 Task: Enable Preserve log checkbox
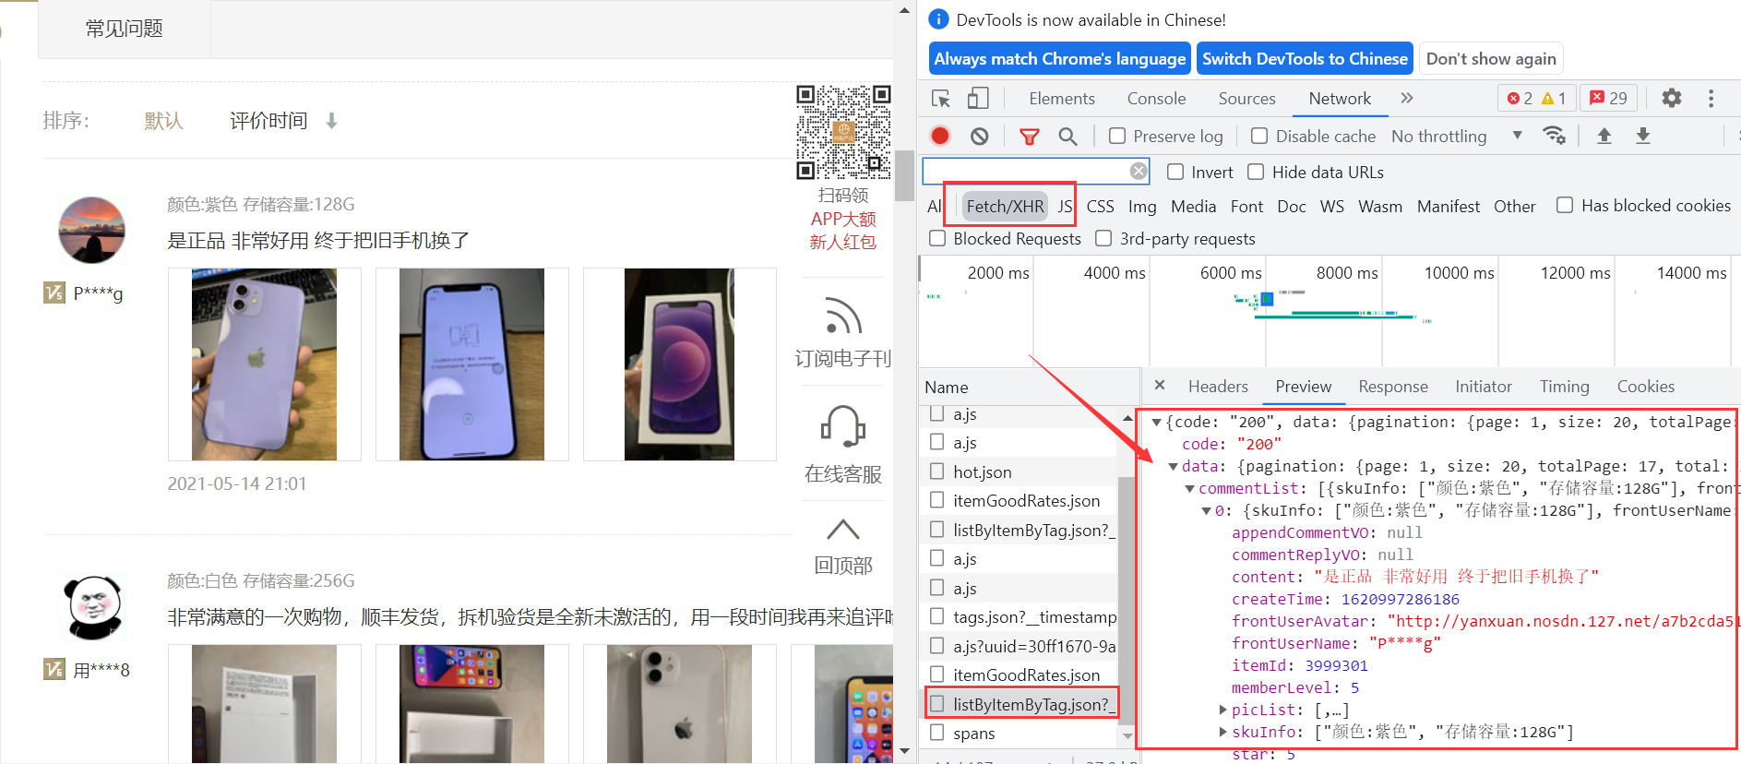[x=1117, y=136]
